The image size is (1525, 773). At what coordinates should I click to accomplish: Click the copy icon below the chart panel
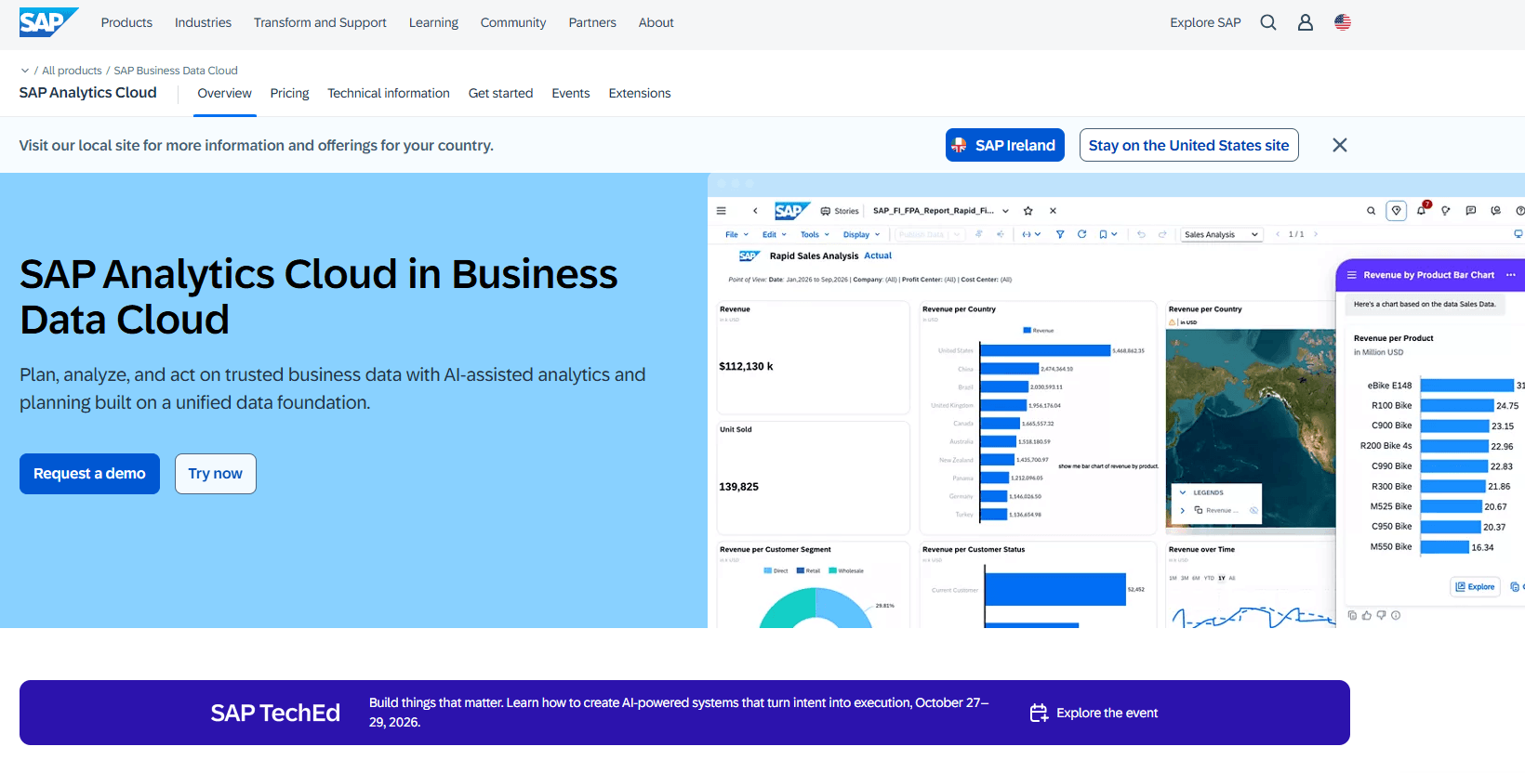point(1353,615)
